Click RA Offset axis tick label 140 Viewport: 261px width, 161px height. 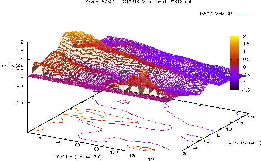click(x=152, y=159)
